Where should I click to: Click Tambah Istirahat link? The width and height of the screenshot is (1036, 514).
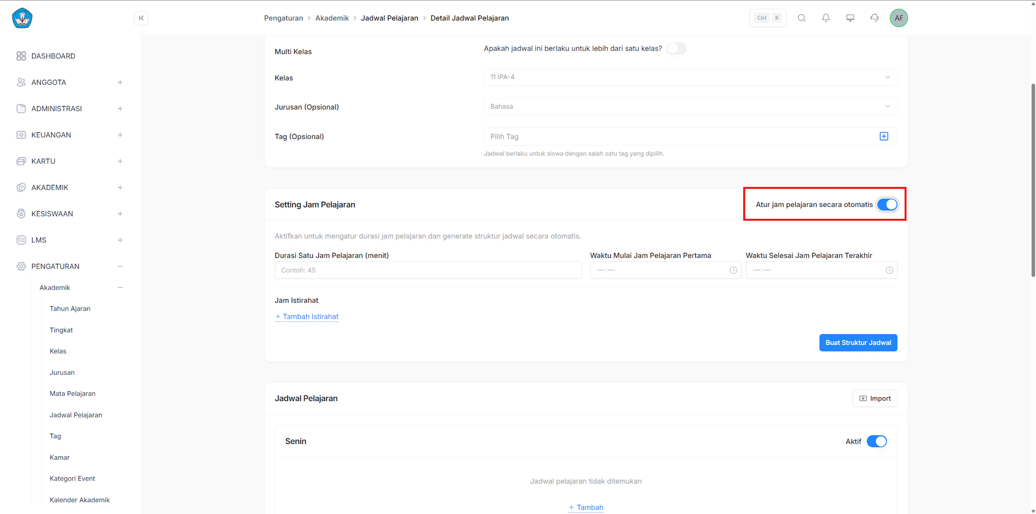pos(306,317)
